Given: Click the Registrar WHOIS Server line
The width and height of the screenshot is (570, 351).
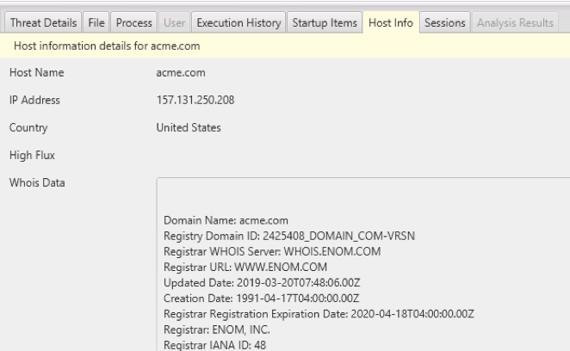Looking at the screenshot, I should tap(272, 252).
